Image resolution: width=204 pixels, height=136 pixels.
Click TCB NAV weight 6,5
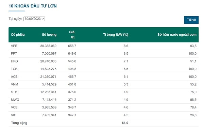coord(126,69)
